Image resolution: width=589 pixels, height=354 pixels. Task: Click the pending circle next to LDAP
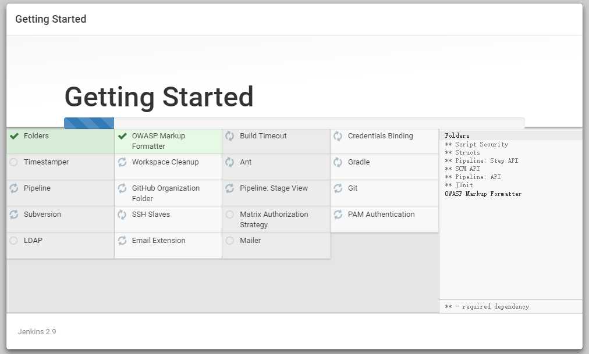click(14, 241)
